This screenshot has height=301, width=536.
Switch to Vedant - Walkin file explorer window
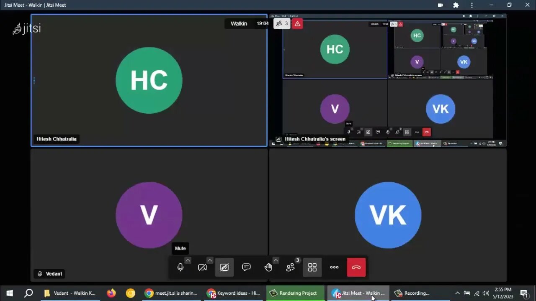[x=70, y=293]
